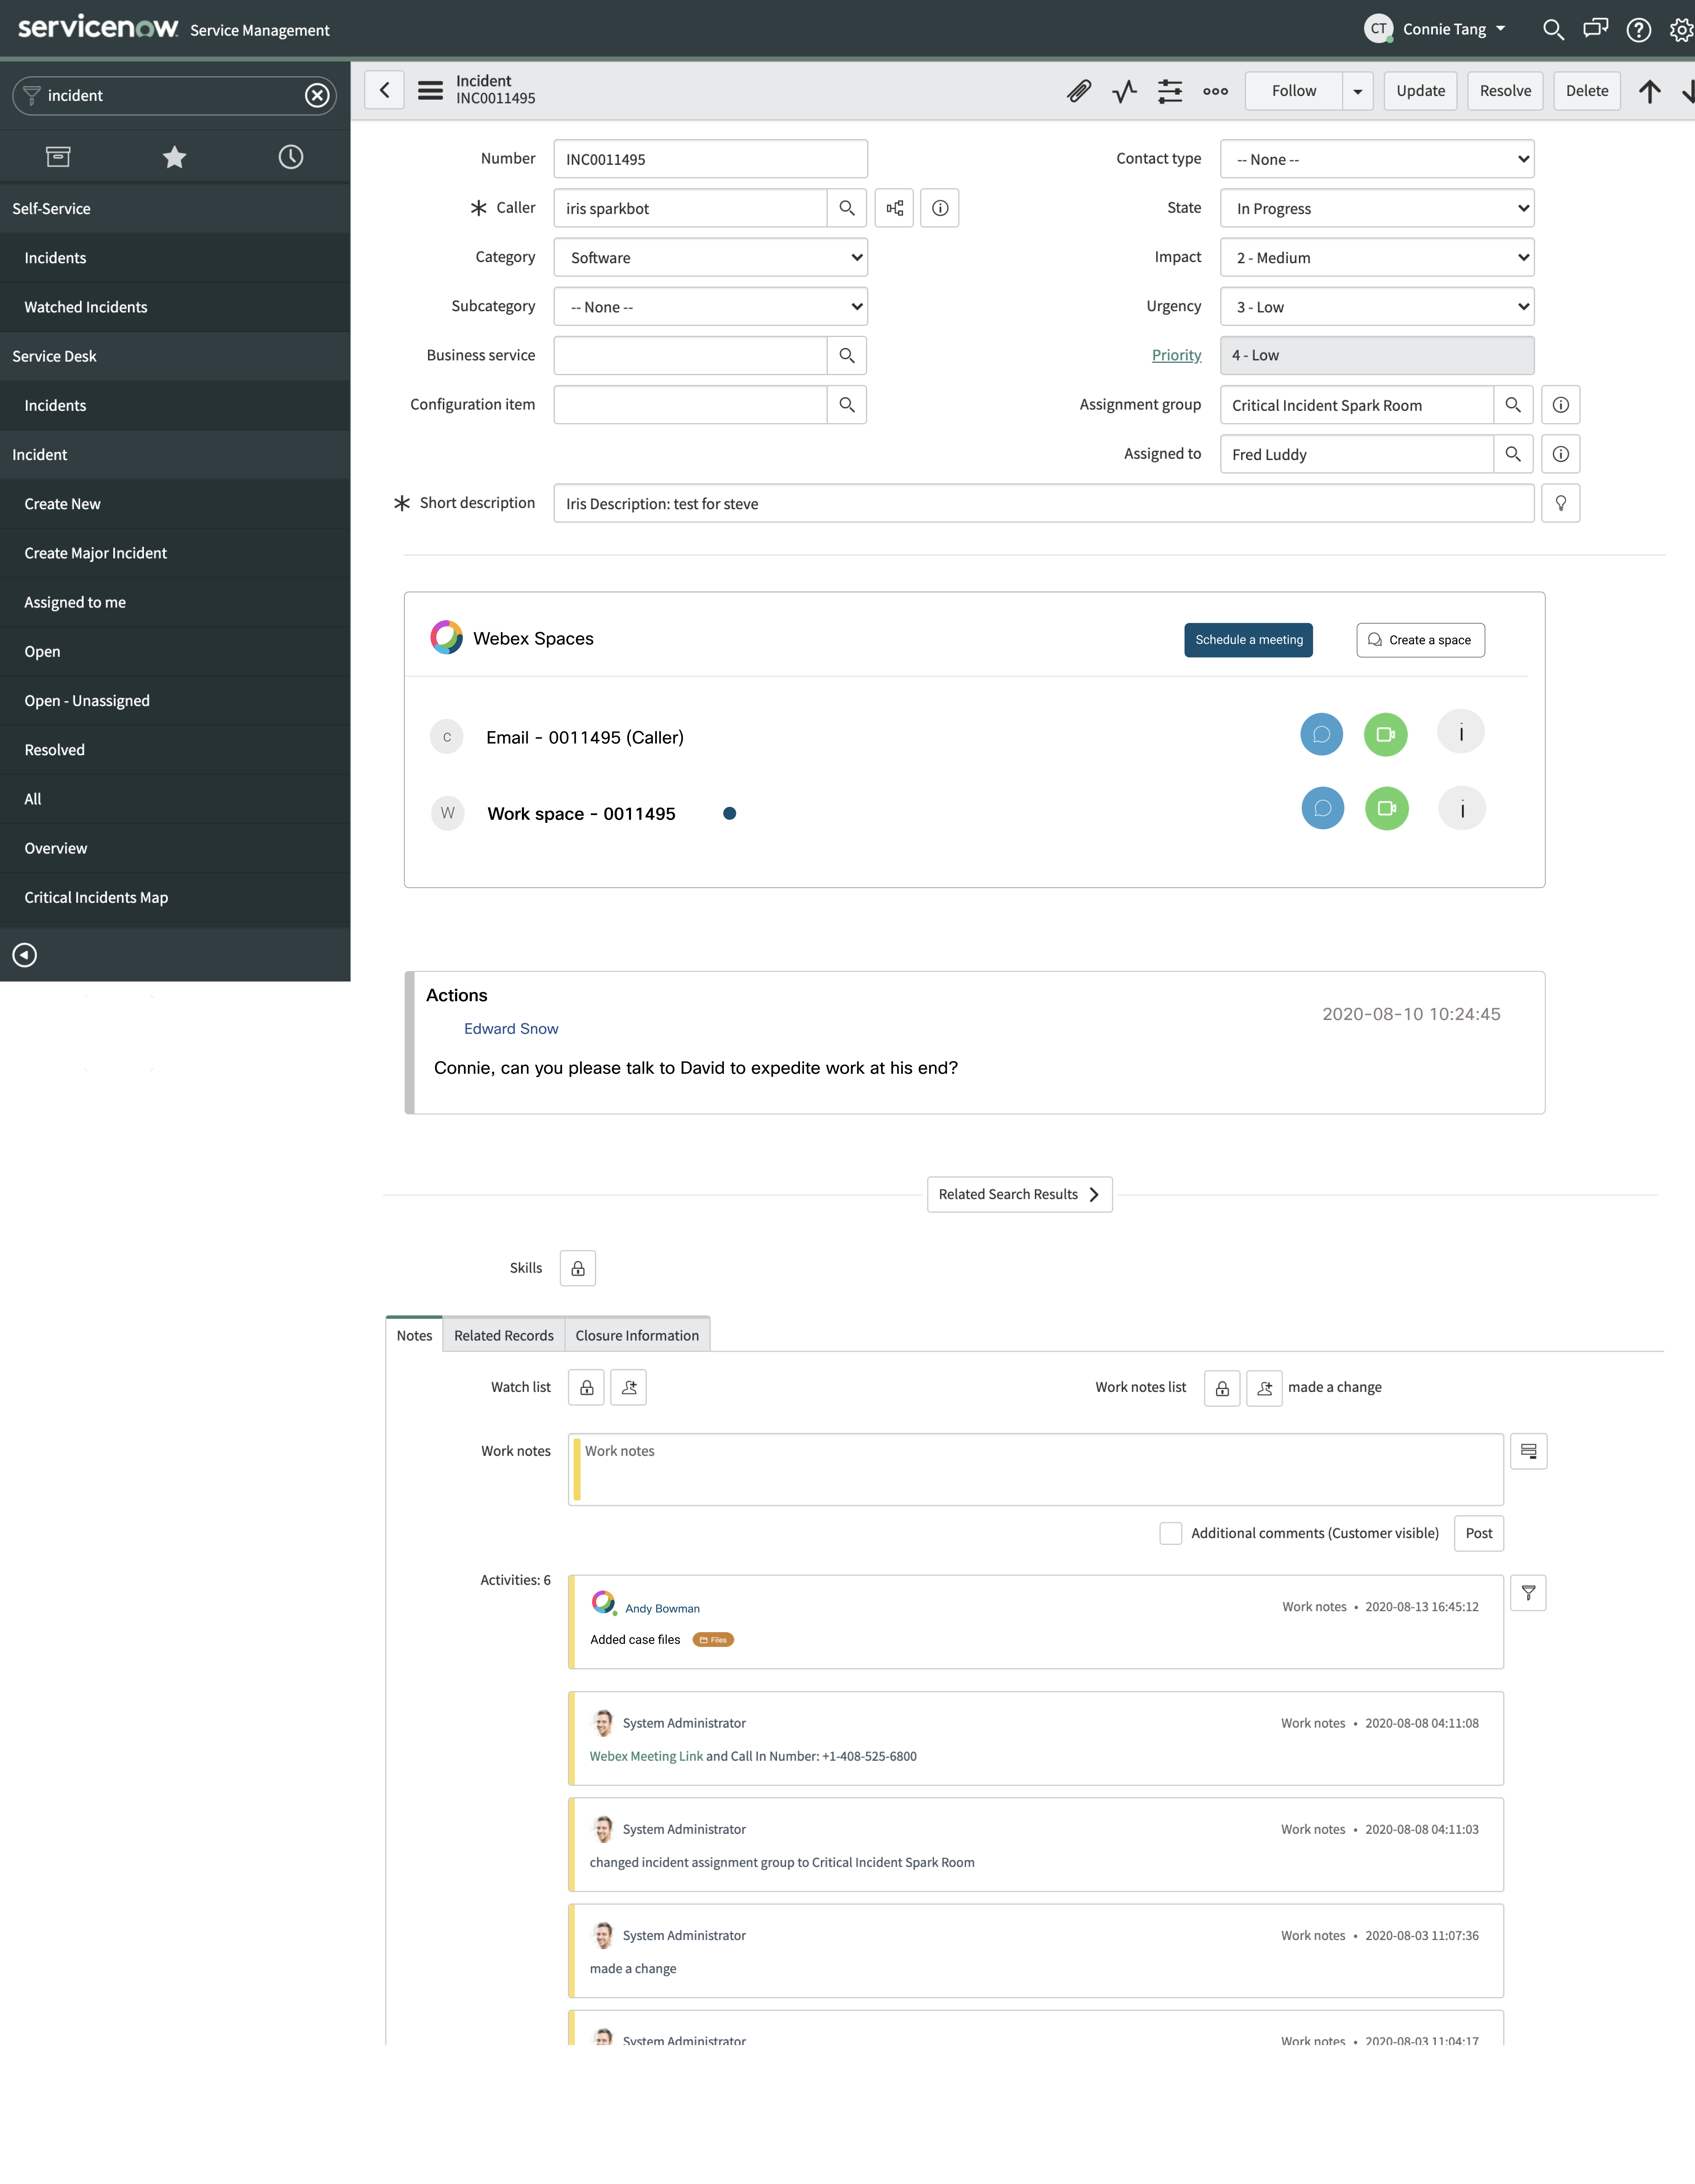
Task: Open system settings gear icon
Action: pyautogui.click(x=1681, y=29)
